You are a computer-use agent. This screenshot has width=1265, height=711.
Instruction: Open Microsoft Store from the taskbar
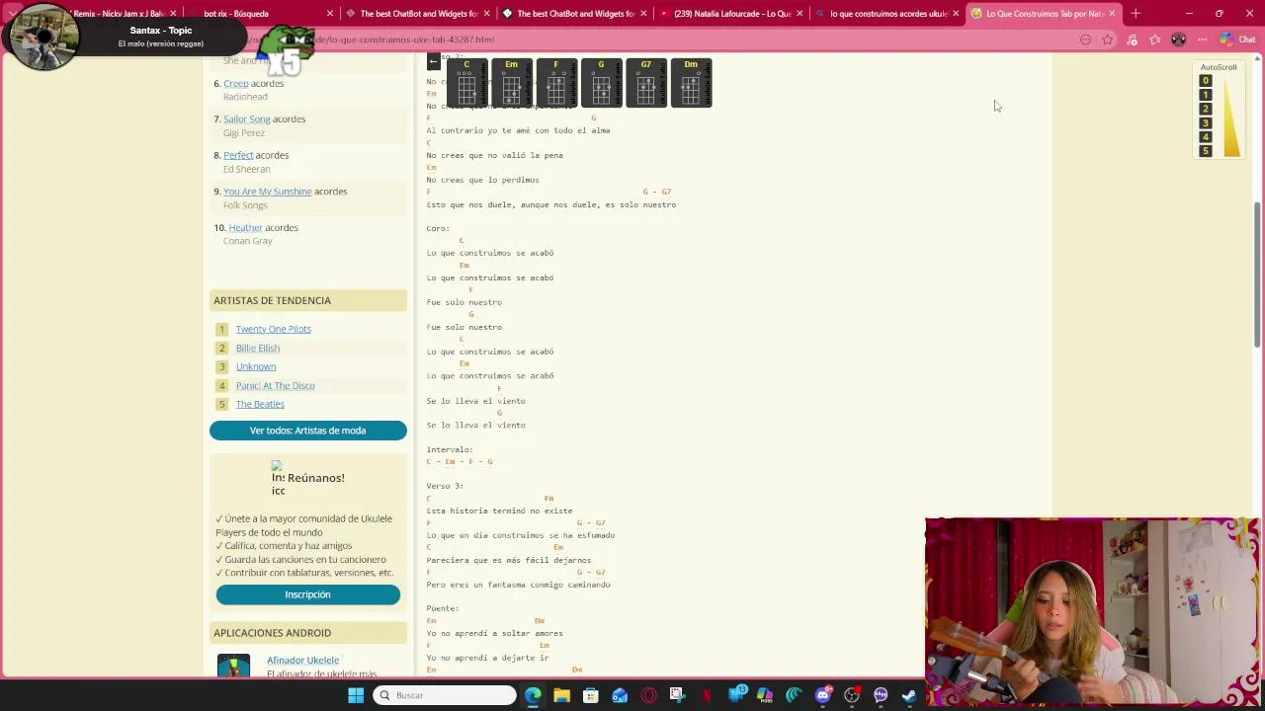click(590, 695)
